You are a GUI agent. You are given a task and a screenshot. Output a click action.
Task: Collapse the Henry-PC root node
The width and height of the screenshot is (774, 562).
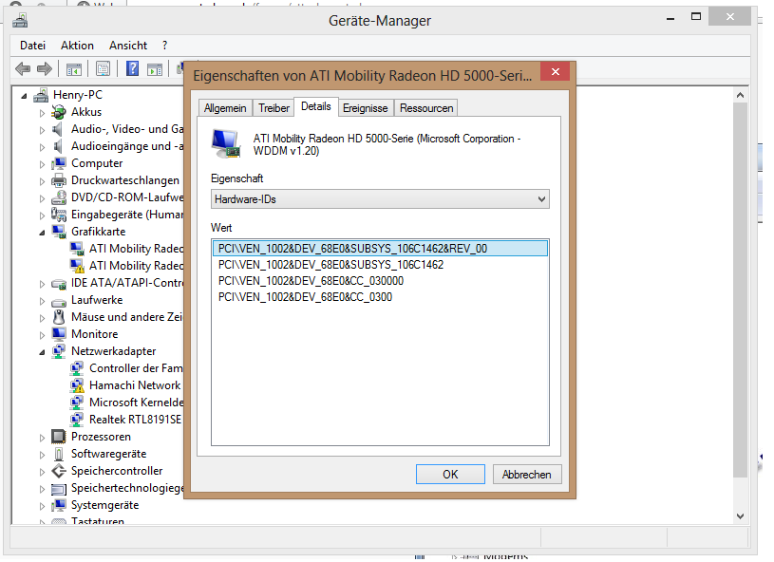(24, 96)
